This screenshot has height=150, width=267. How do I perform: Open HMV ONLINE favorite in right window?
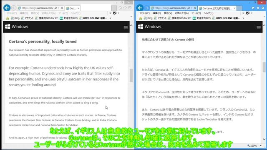coord(226,18)
